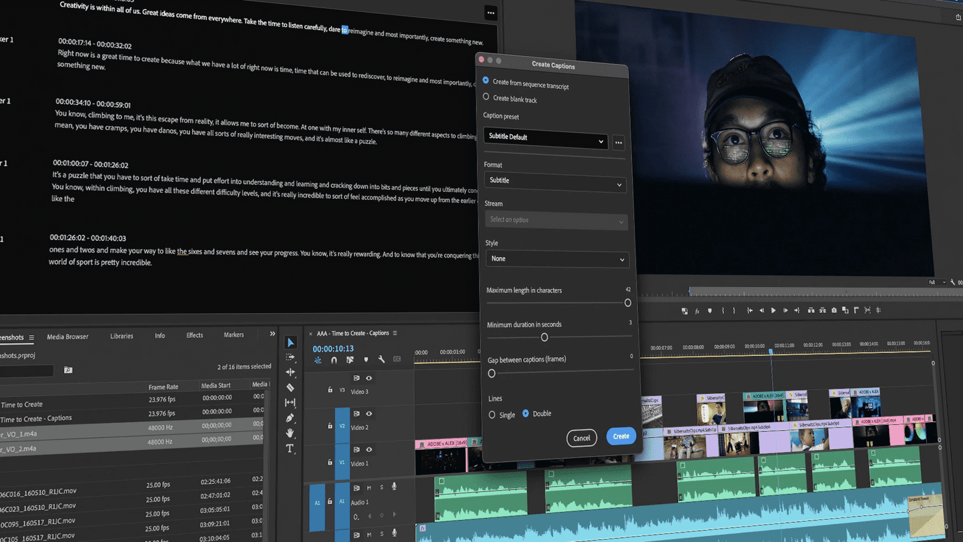Mark In point in Program Monitor

(723, 310)
